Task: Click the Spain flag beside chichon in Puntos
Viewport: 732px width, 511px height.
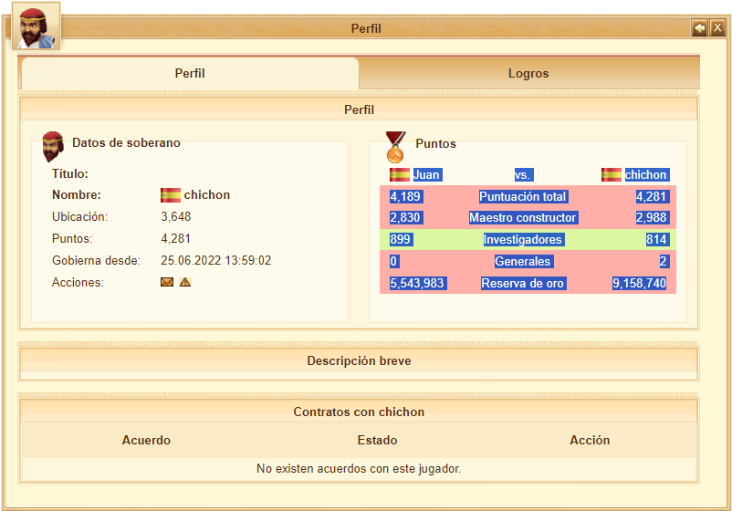Action: click(x=612, y=174)
